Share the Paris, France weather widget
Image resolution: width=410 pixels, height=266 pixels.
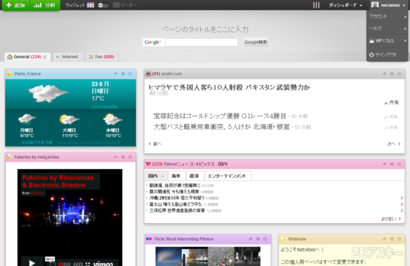coord(115,74)
